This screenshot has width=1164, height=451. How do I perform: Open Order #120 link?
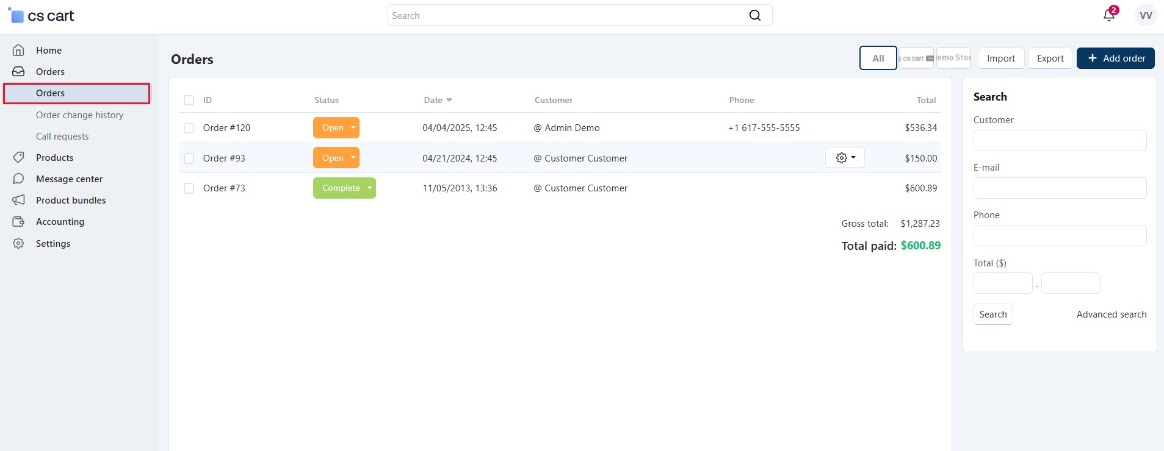click(x=226, y=127)
